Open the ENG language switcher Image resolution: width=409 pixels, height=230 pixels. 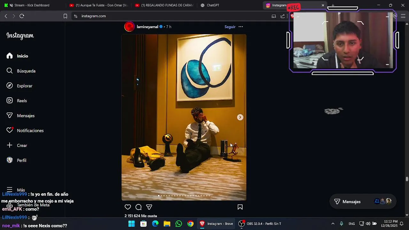(x=351, y=224)
